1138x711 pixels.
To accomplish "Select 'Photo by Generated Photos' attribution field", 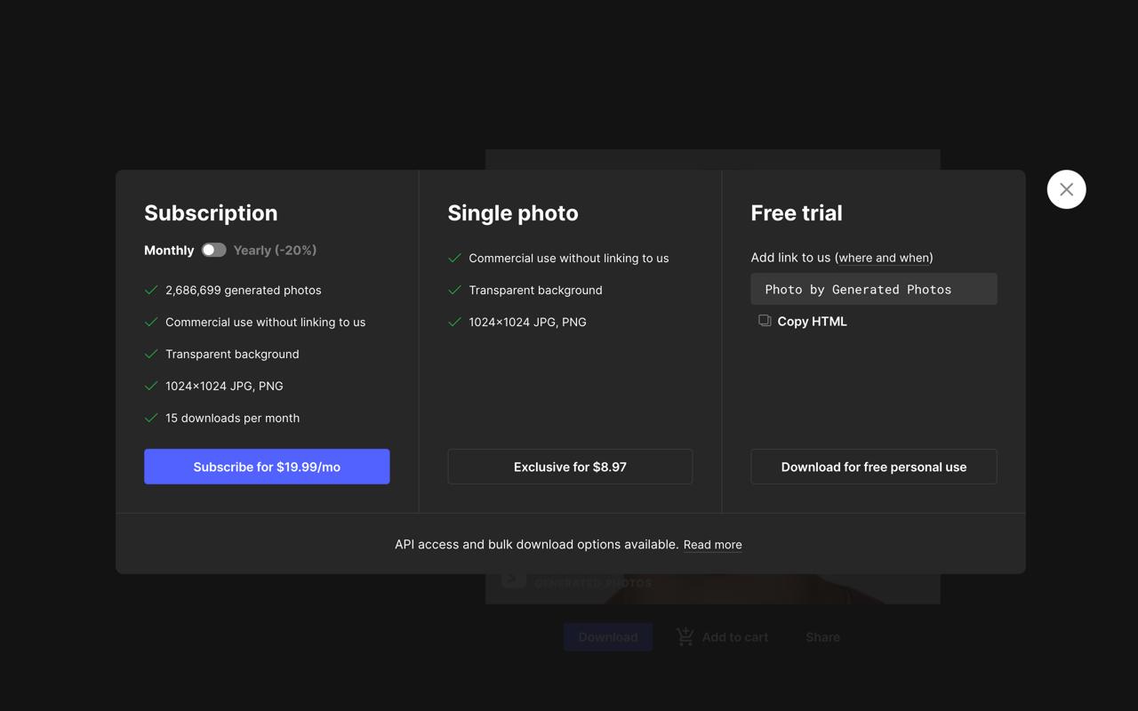I will click(874, 289).
